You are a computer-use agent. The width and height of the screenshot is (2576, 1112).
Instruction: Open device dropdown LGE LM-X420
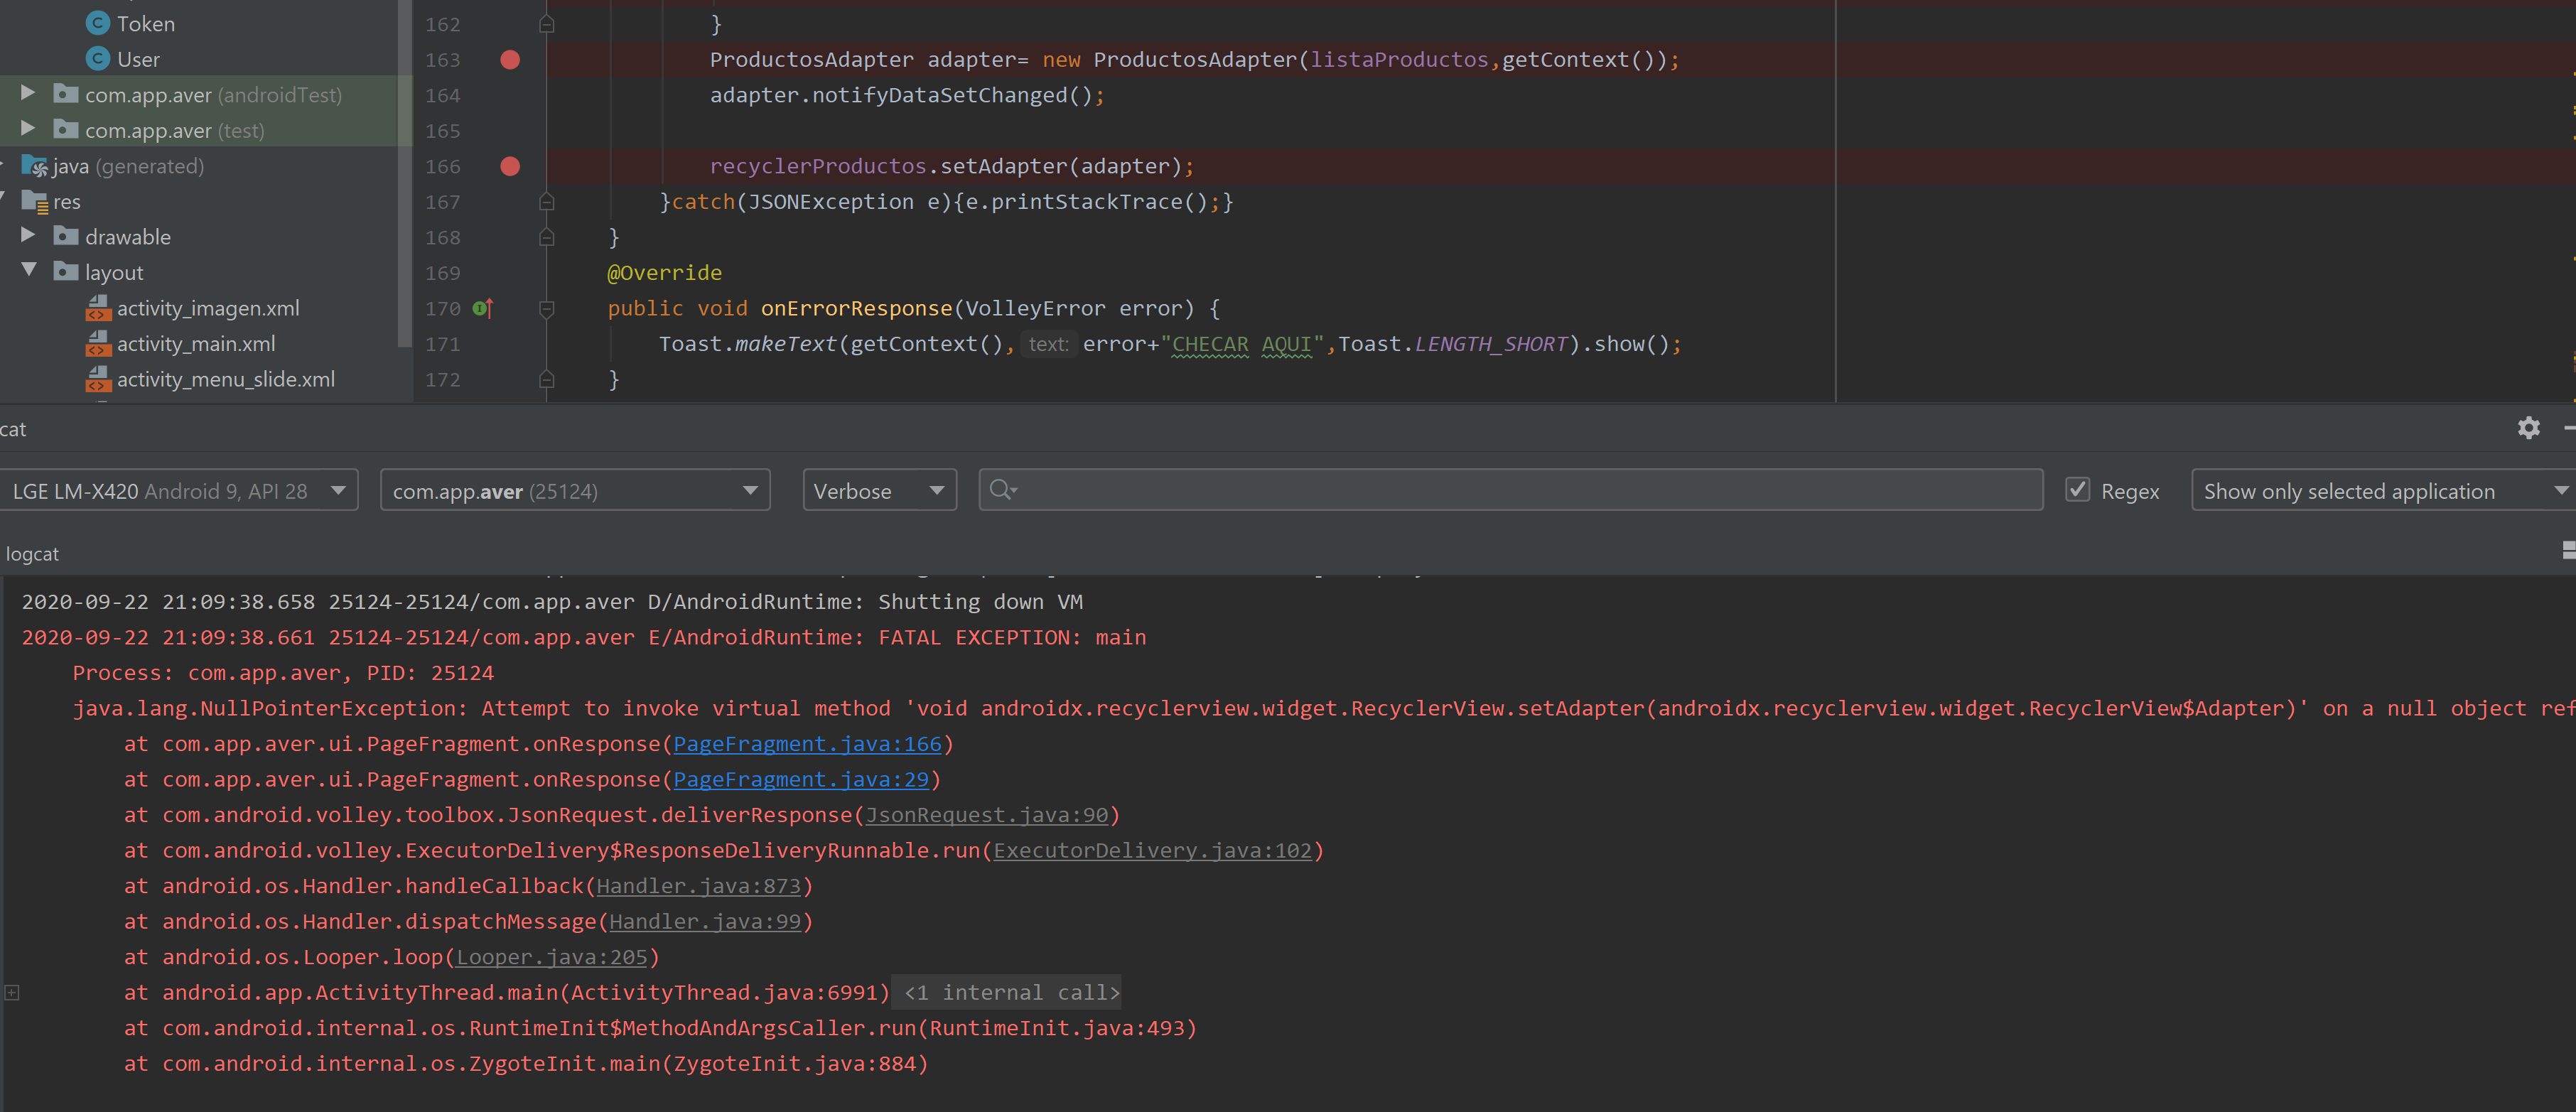point(178,490)
